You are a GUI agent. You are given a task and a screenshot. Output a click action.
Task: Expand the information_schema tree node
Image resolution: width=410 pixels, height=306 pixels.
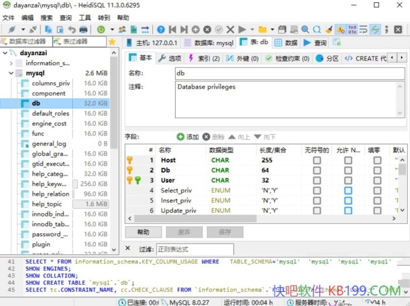(x=12, y=63)
